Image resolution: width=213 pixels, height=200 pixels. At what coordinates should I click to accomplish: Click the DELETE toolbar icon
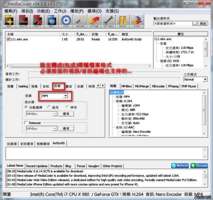[23, 21]
